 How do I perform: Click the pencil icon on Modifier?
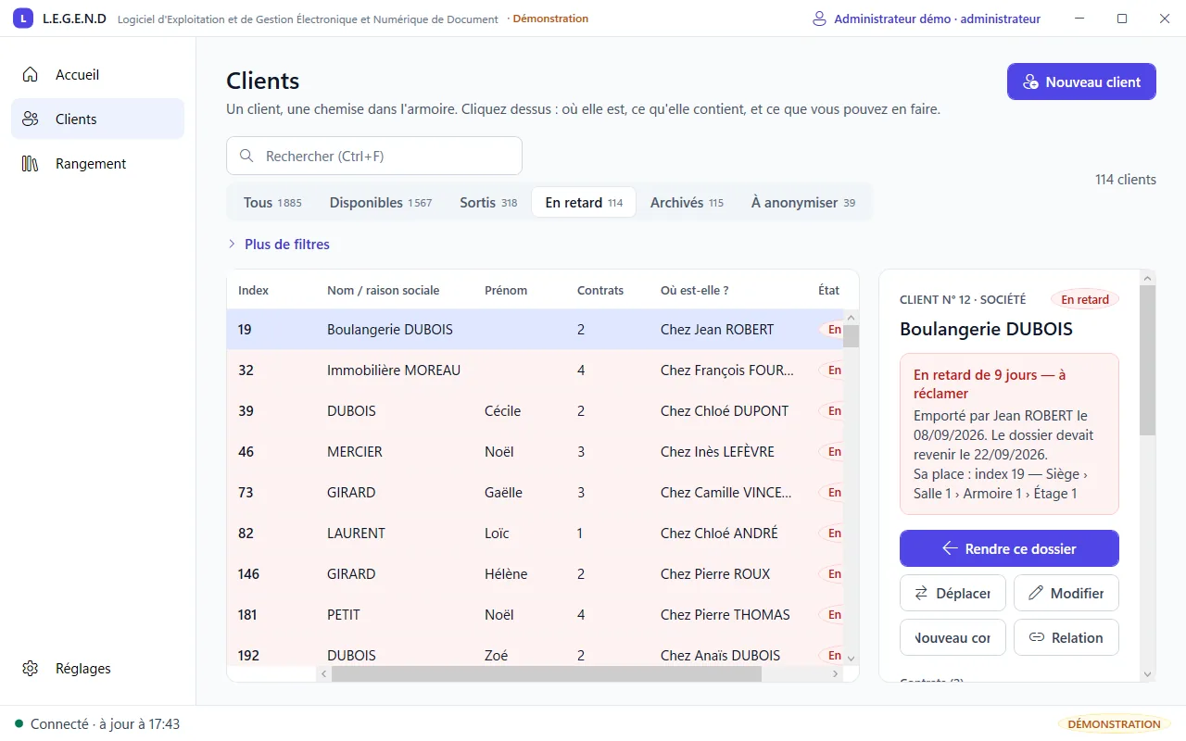pyautogui.click(x=1036, y=593)
